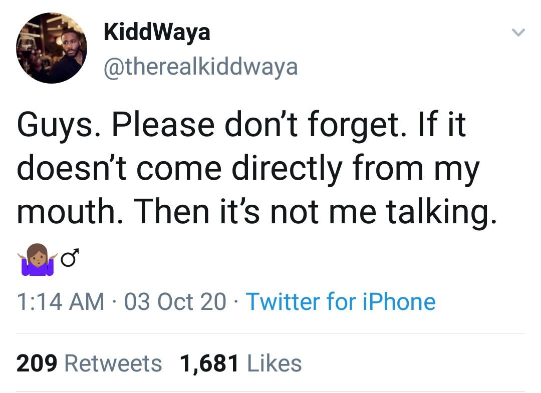This screenshot has width=541, height=393.
Task: Open the @therealkiddwaya handle link
Action: click(200, 66)
